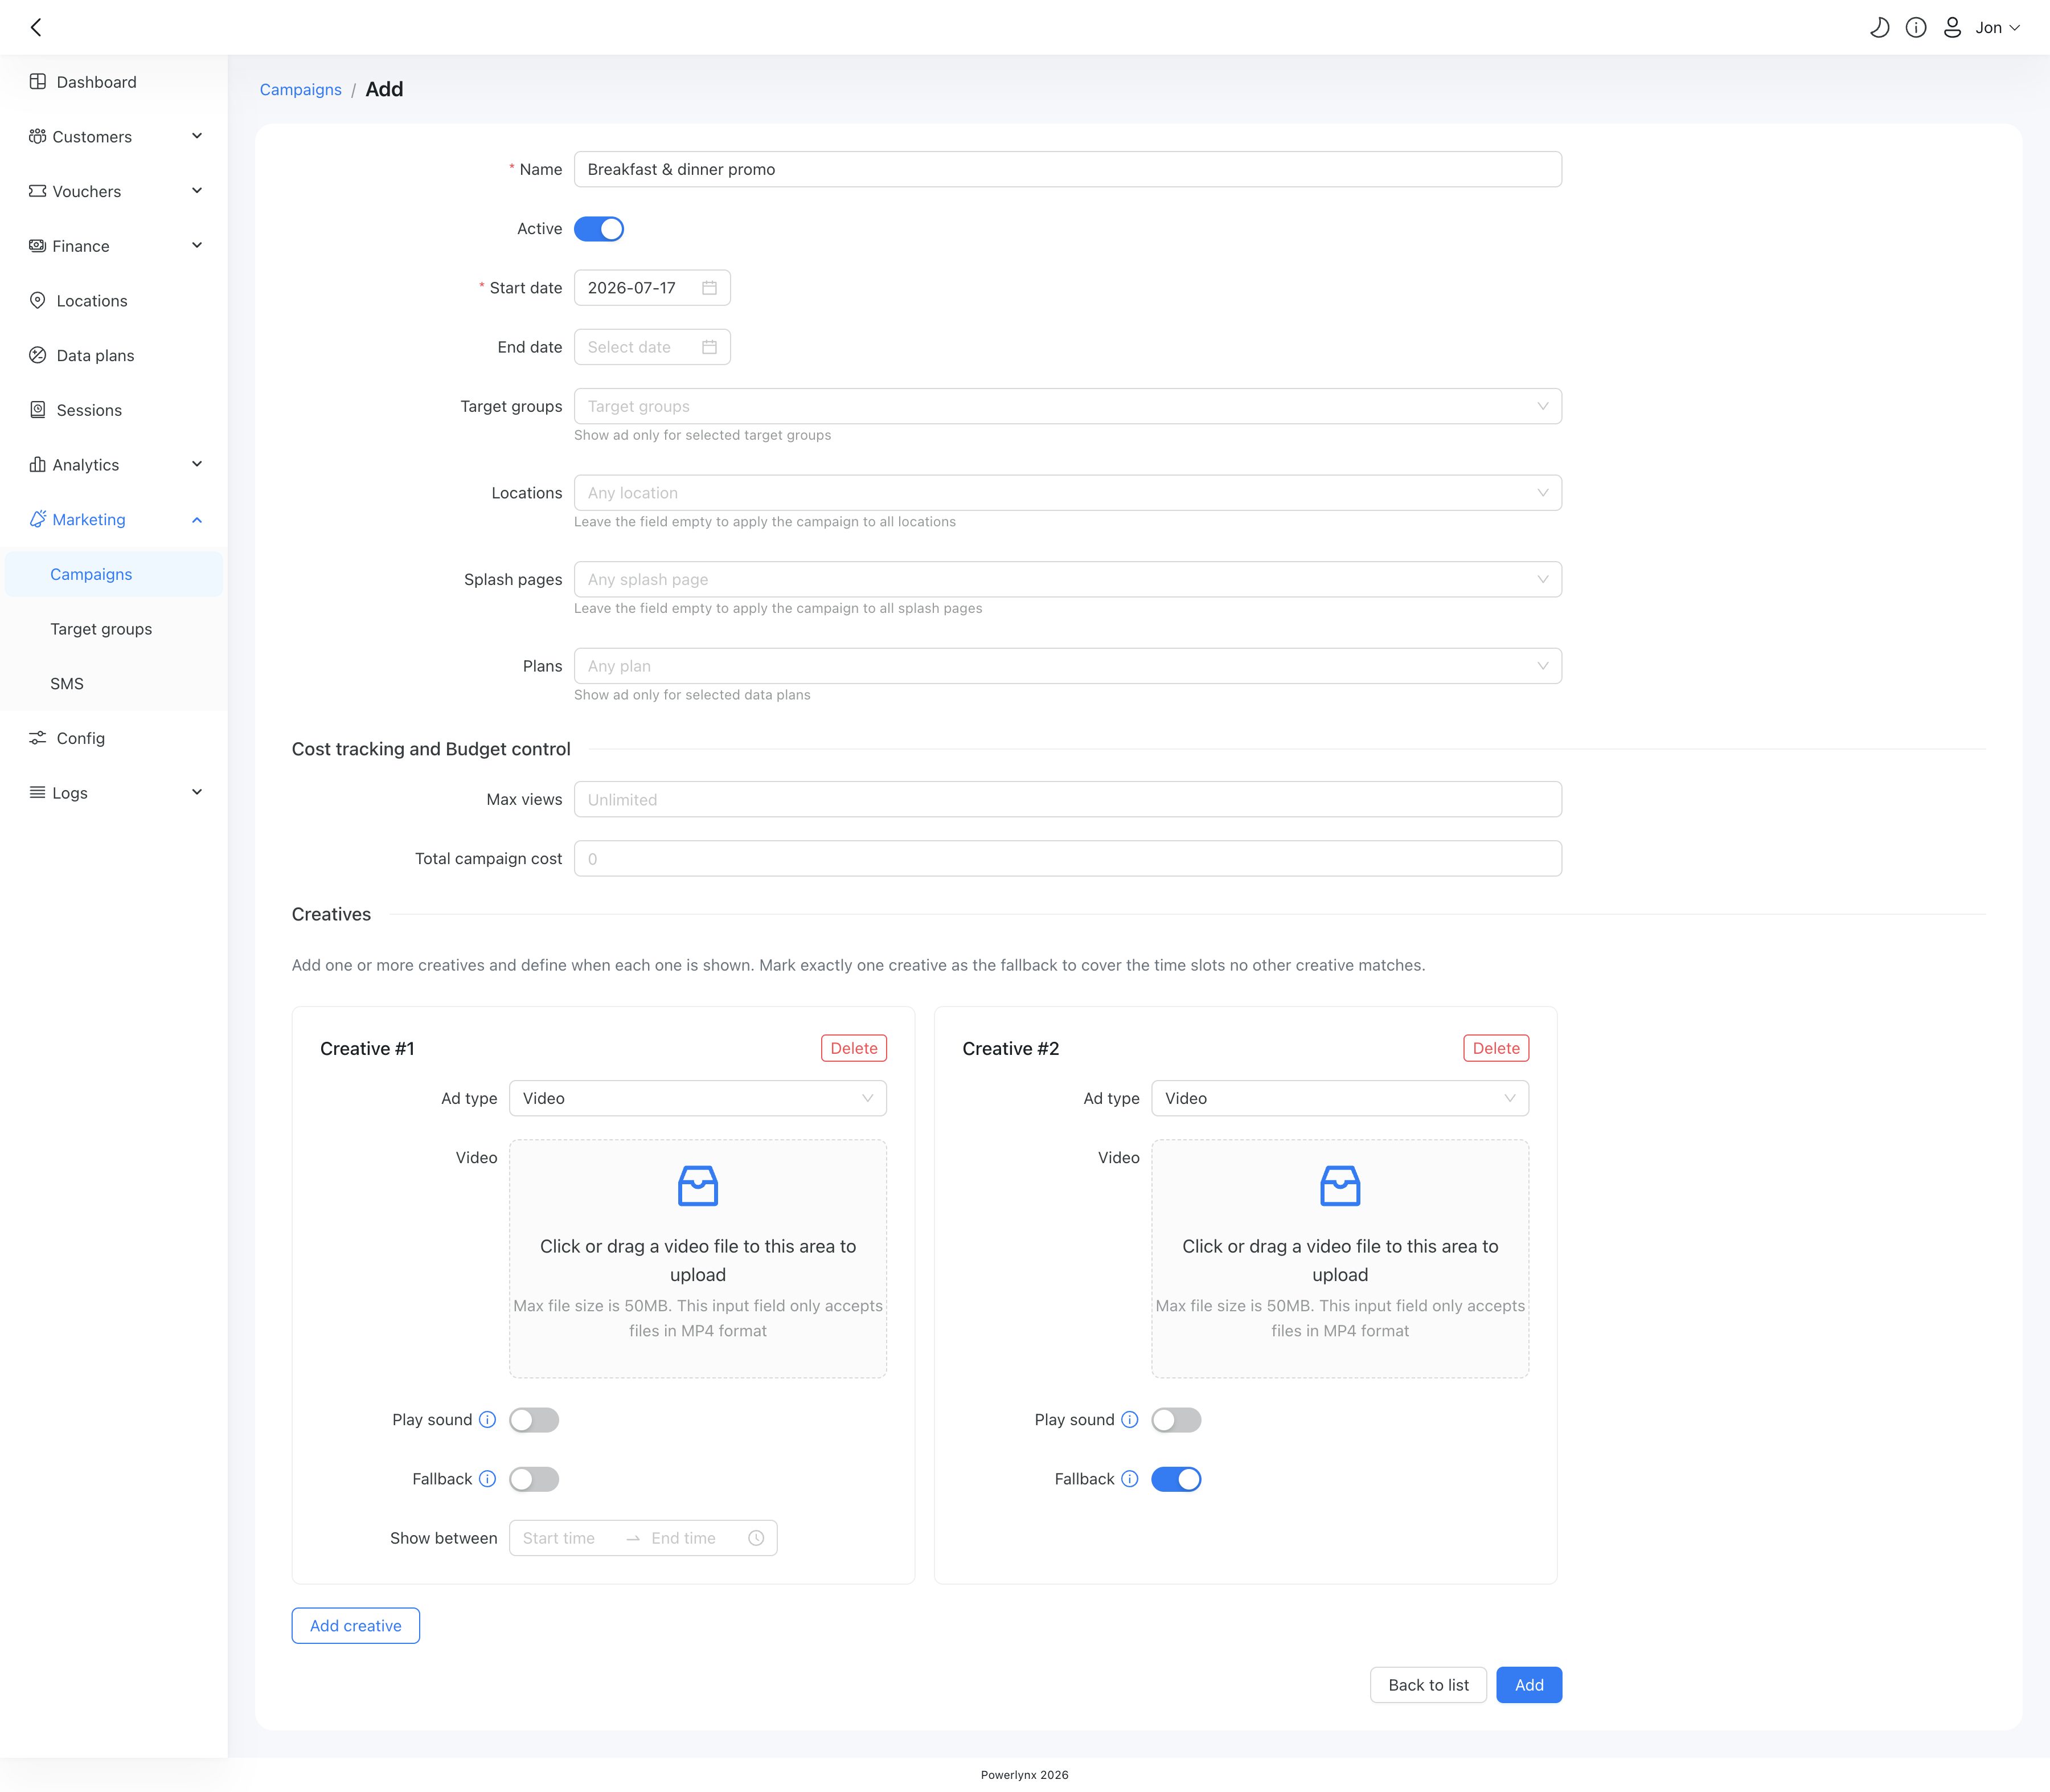The width and height of the screenshot is (2050, 1792).
Task: Click the inbox upload icon in Creative #2
Action: coord(1340,1186)
